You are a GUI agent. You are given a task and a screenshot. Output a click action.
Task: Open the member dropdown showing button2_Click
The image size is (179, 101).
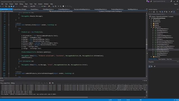click(x=122, y=11)
